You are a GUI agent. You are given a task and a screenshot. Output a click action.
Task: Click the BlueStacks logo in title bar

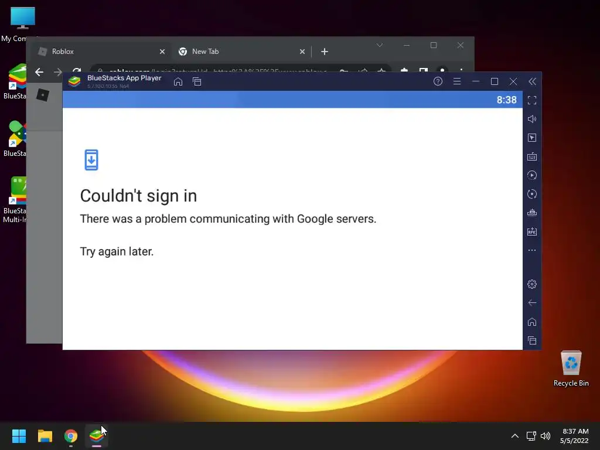point(74,81)
